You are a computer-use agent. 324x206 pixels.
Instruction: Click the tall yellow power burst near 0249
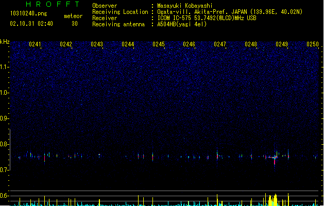273,200
